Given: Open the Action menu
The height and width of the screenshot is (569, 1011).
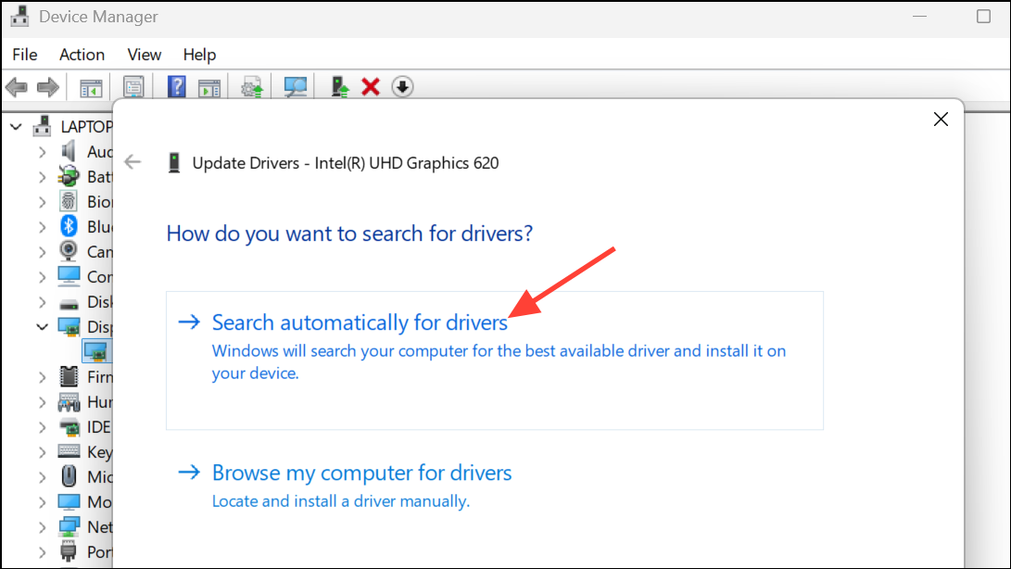Looking at the screenshot, I should (82, 55).
